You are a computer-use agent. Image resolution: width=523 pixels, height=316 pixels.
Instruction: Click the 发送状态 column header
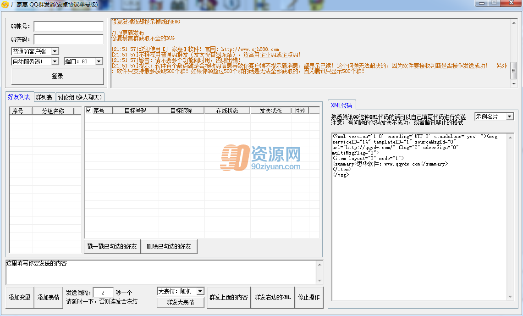click(x=270, y=111)
